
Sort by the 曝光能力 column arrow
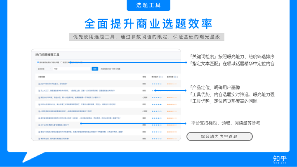(162, 77)
